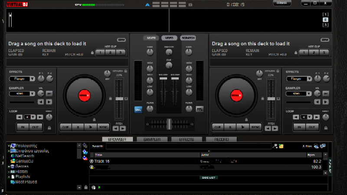Play the right deck

(x=243, y=127)
